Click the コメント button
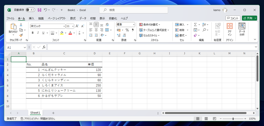264x126 pixels. [233, 18]
